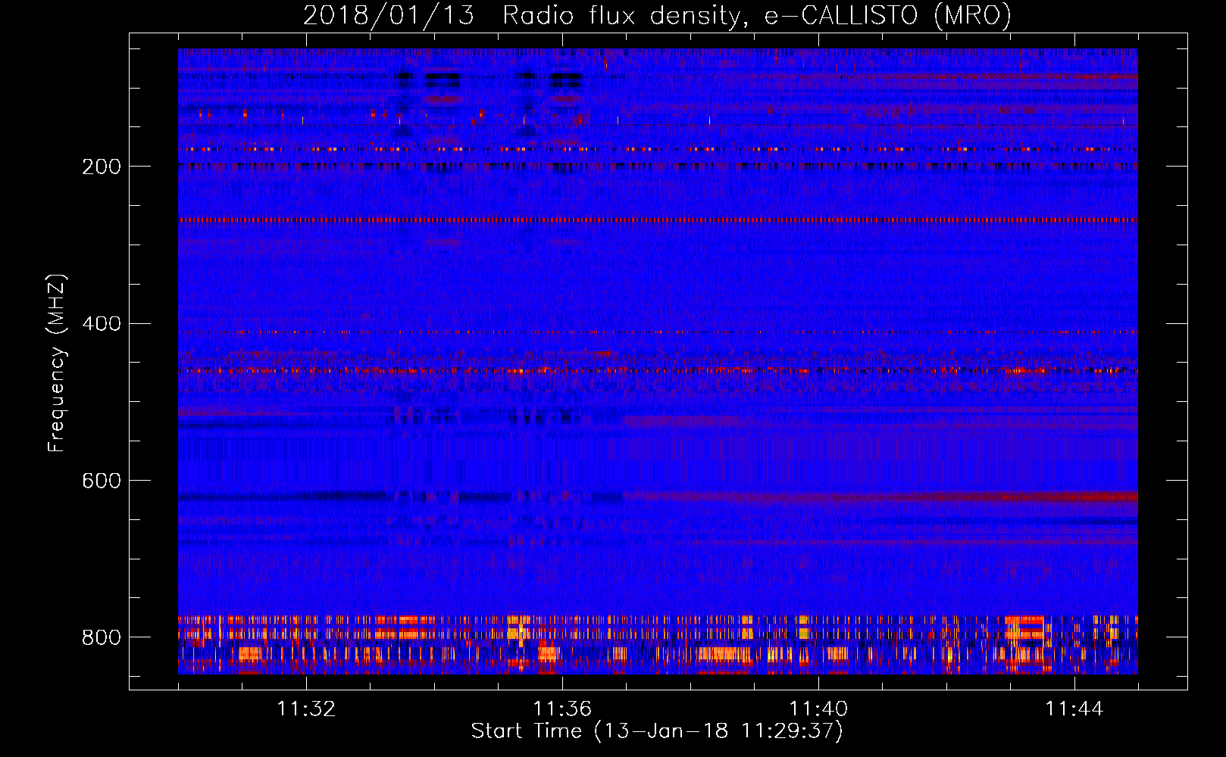
Task: Click the 200 frequency tick label
Action: tap(102, 167)
